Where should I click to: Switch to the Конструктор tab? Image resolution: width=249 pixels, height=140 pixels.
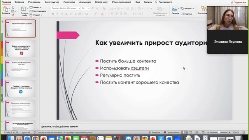pyautogui.click(x=52, y=2)
